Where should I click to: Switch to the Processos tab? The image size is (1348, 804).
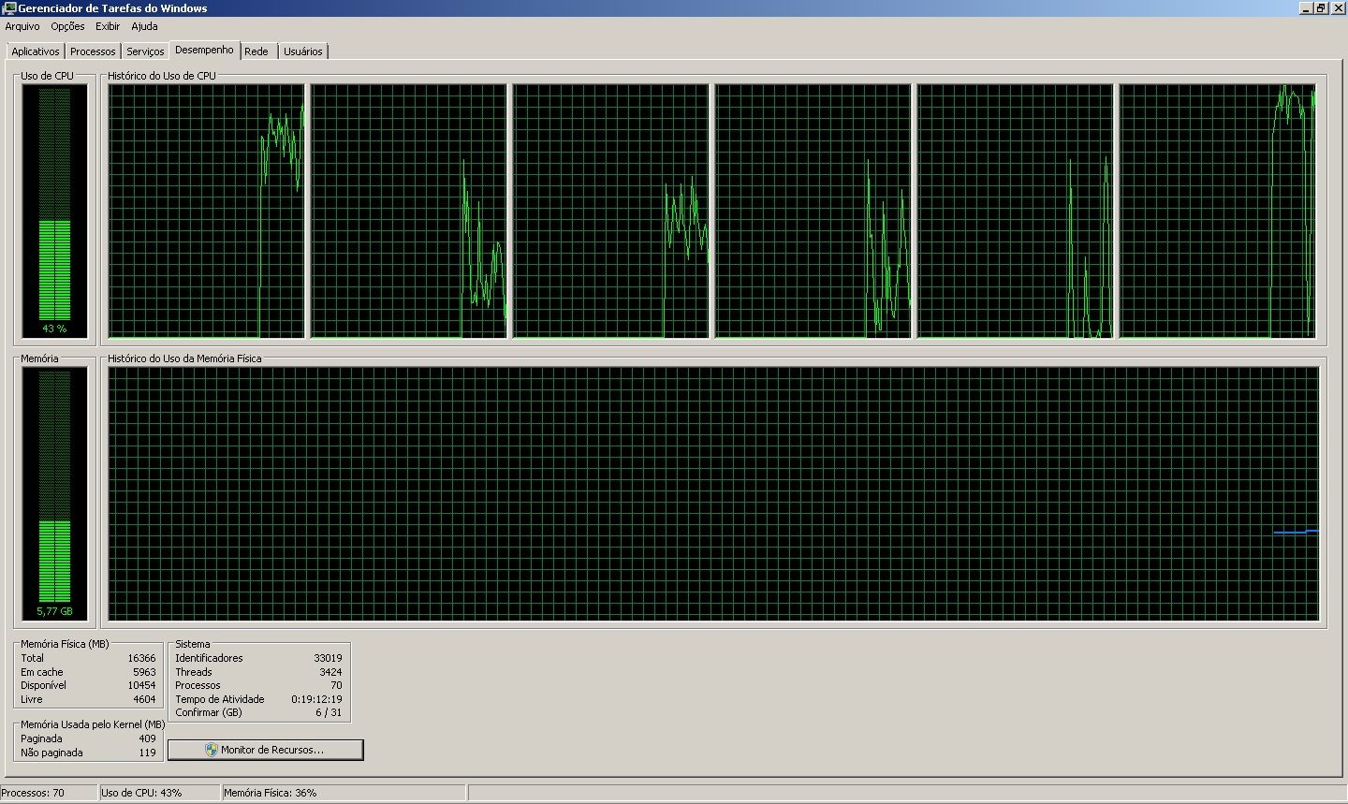93,51
